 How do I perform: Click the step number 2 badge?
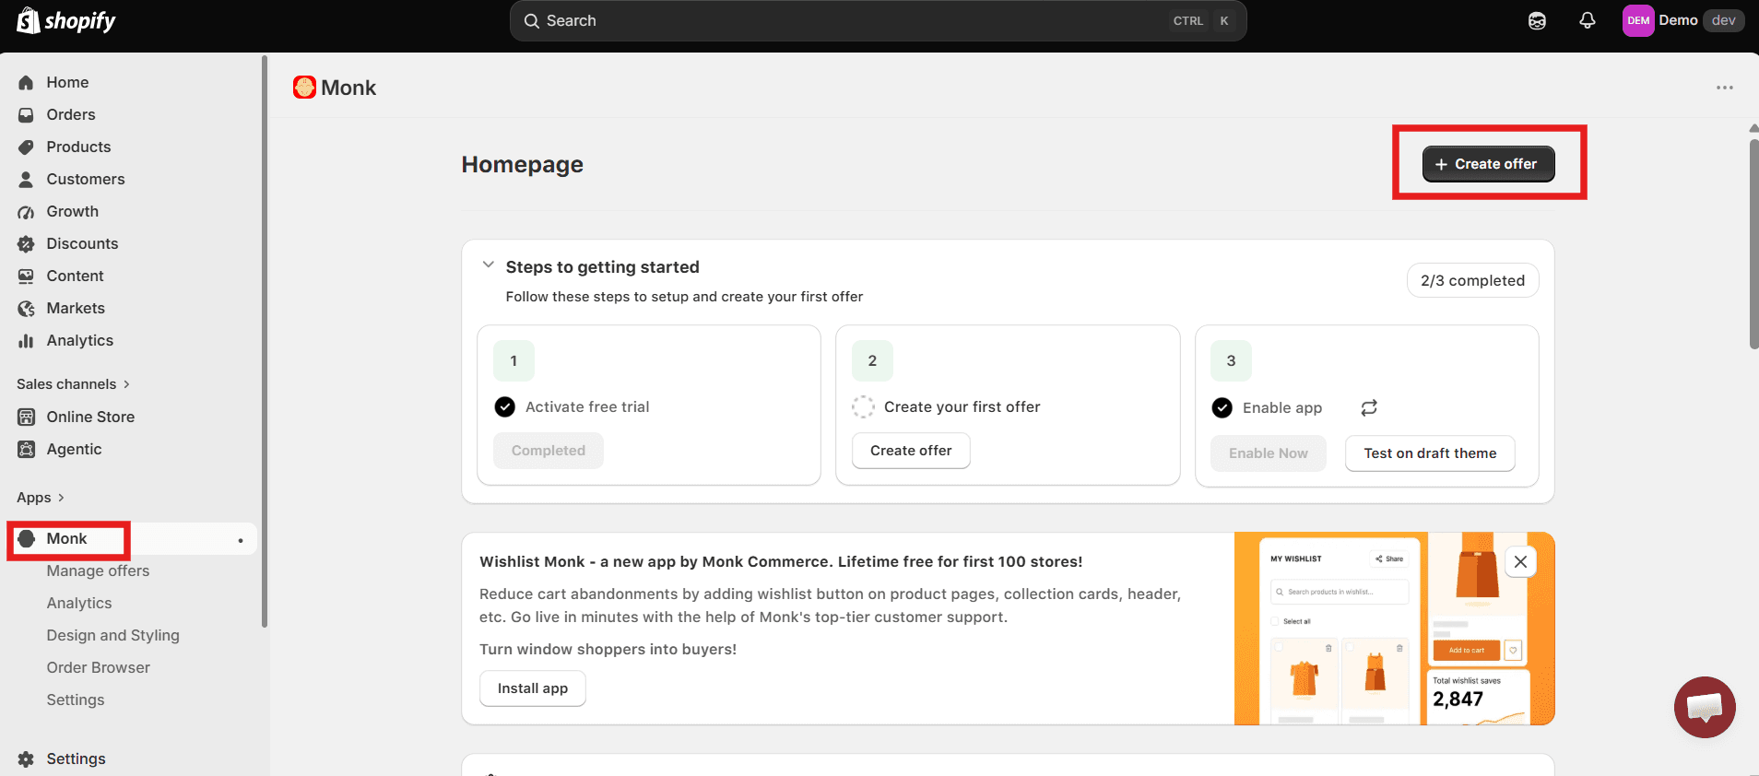[872, 360]
